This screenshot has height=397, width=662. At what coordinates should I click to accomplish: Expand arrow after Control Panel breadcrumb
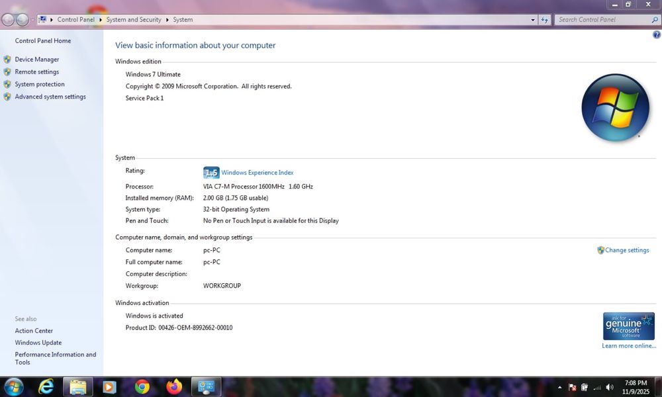pos(101,20)
